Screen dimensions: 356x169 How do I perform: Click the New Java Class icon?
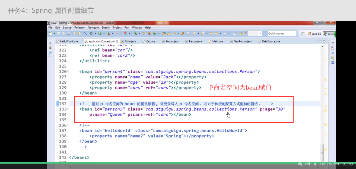[155, 34]
